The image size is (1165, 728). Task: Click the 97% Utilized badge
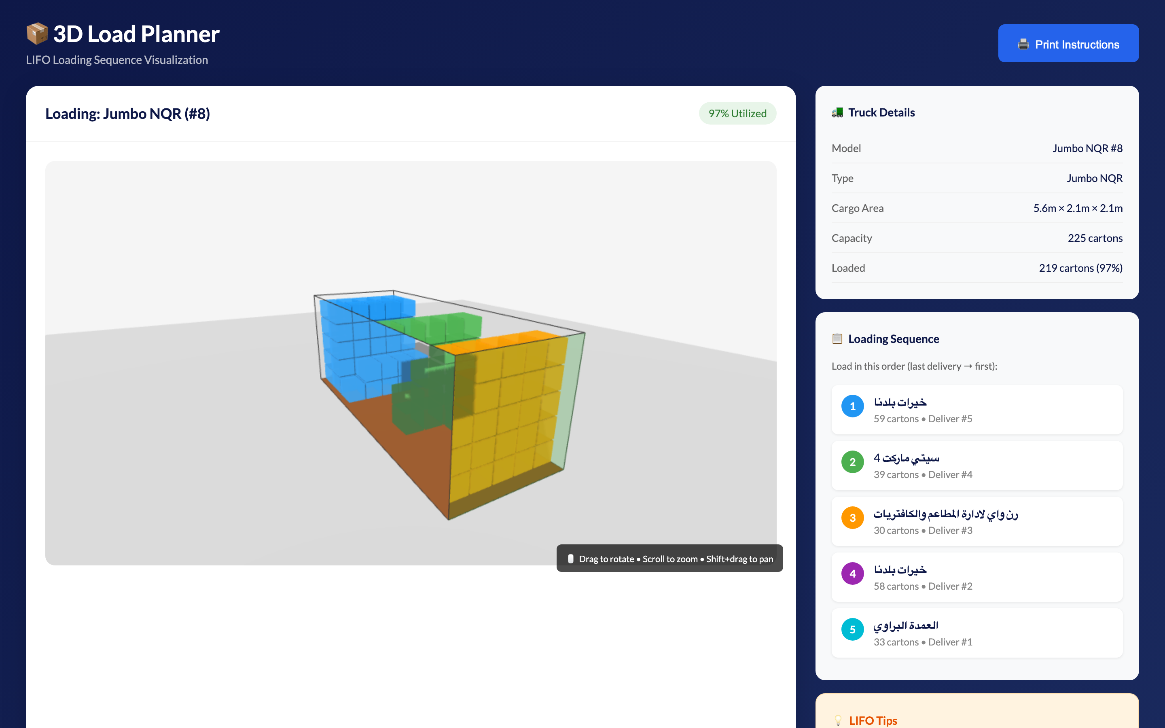point(737,113)
